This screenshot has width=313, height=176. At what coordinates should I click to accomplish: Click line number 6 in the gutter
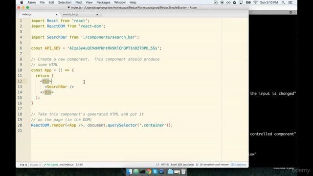tap(21, 48)
